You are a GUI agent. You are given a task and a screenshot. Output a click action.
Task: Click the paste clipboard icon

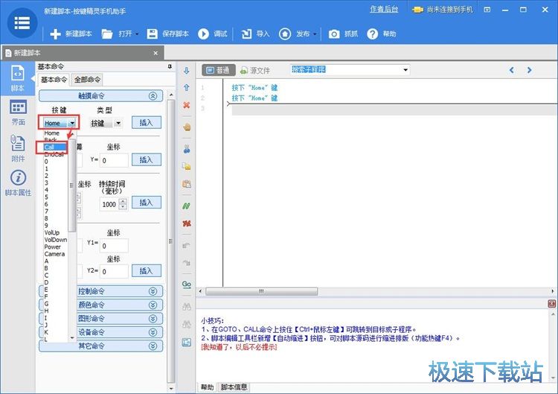click(187, 184)
